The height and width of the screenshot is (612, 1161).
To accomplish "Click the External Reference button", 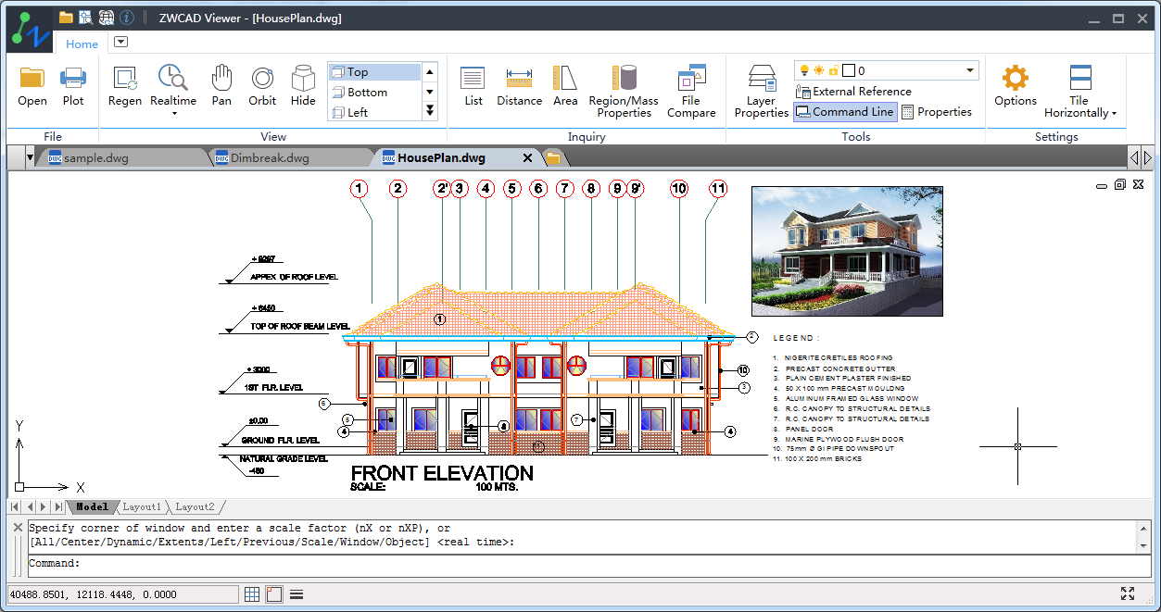I will pos(853,92).
